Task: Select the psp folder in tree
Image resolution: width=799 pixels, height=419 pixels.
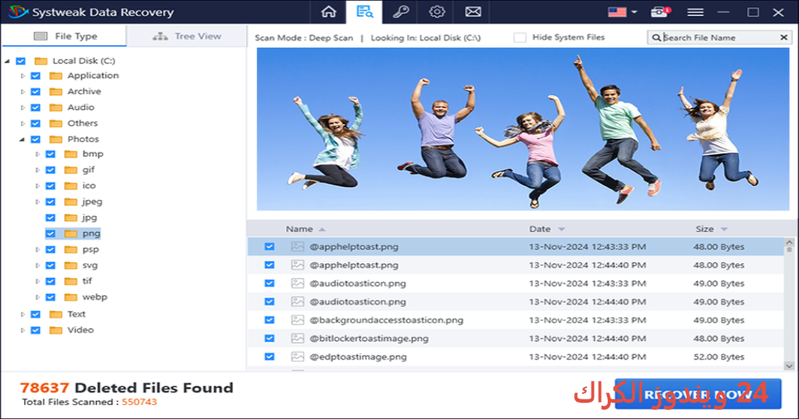Action: (x=91, y=249)
